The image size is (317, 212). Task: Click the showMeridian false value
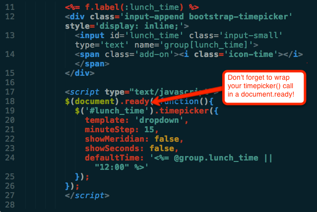click(x=167, y=139)
